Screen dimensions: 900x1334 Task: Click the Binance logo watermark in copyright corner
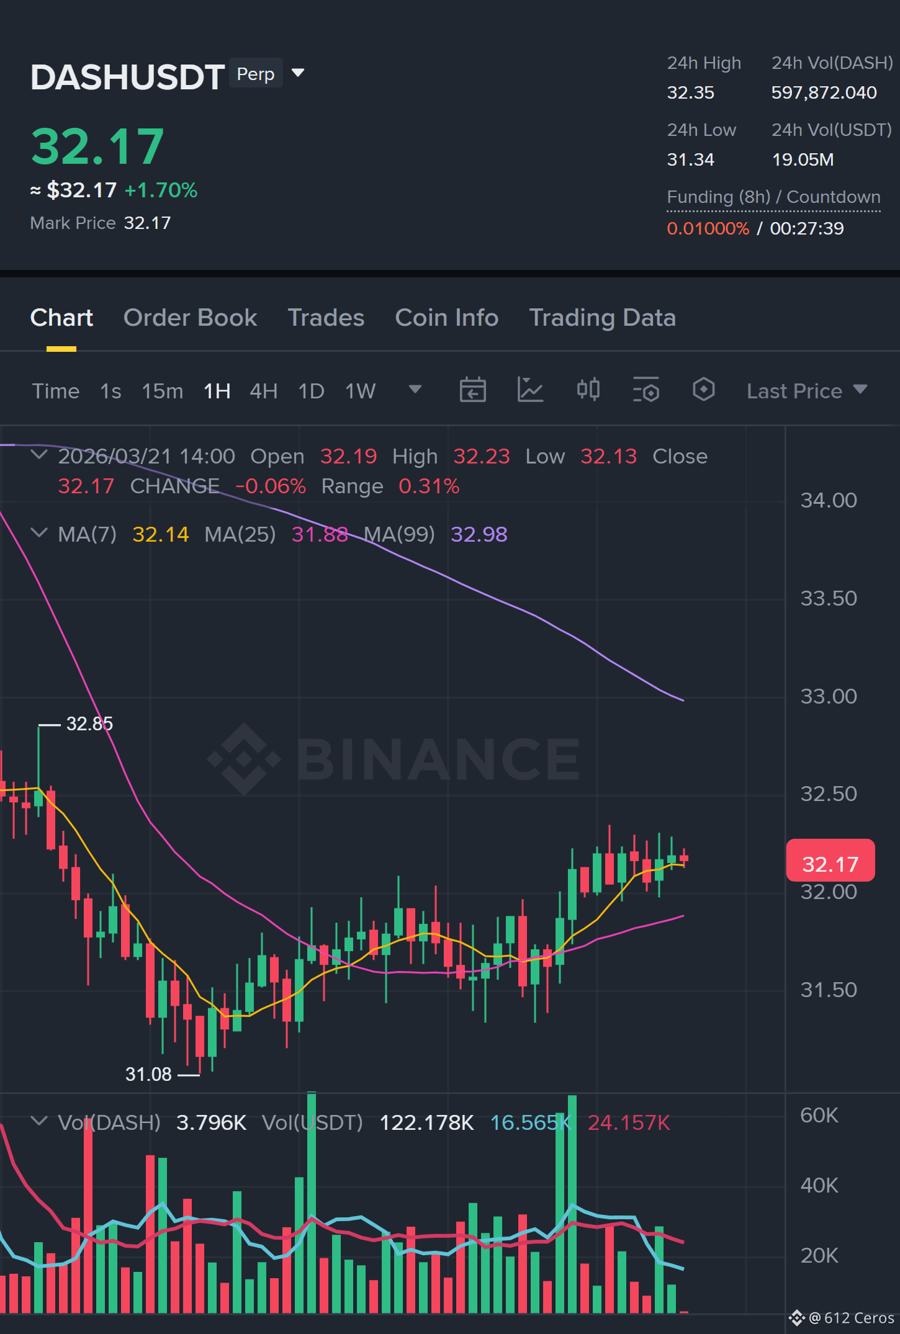point(797,1318)
